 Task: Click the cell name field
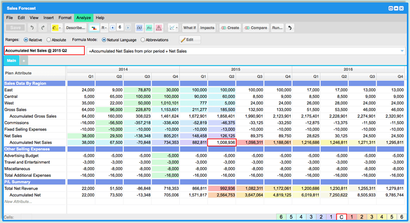click(x=44, y=51)
